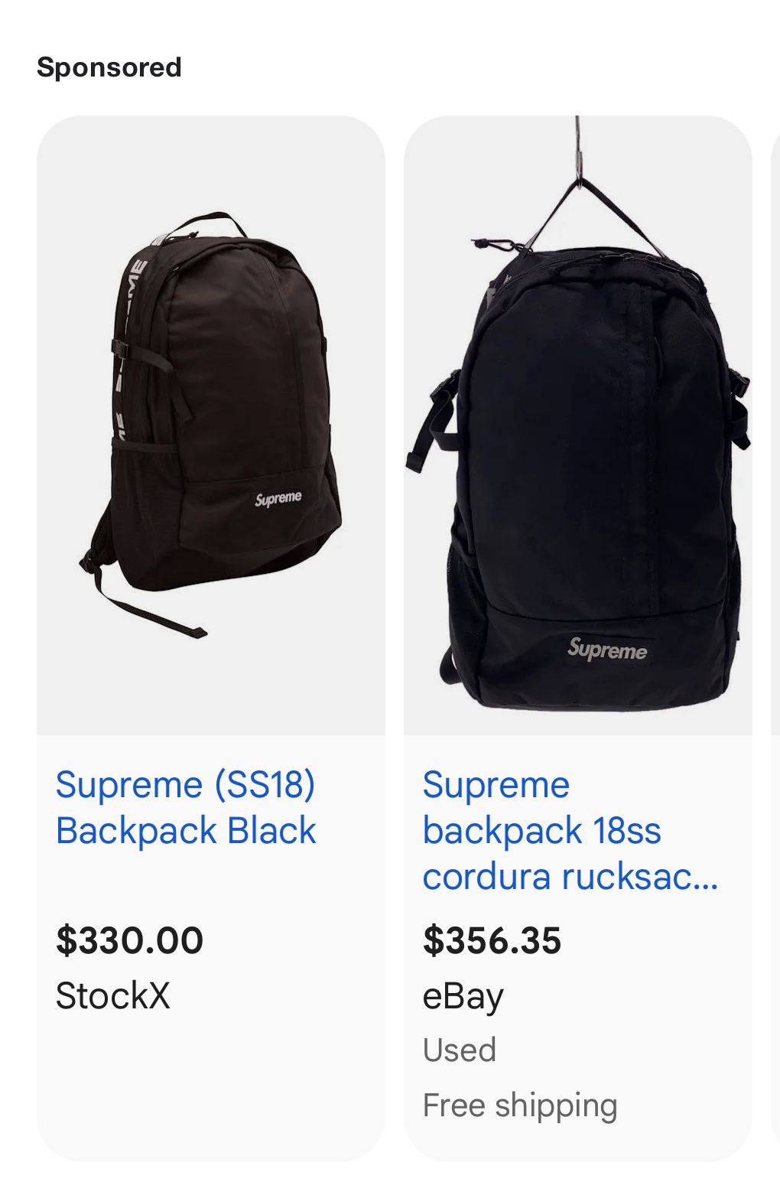Click the Free shipping label
This screenshot has width=780, height=1192.
[x=520, y=1106]
